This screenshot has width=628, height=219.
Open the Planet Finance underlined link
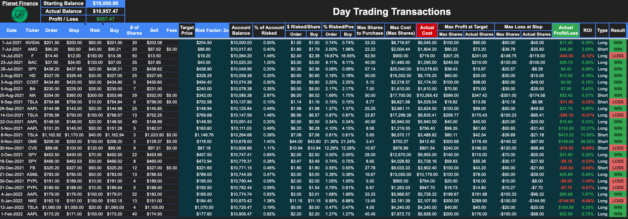tap(20, 3)
